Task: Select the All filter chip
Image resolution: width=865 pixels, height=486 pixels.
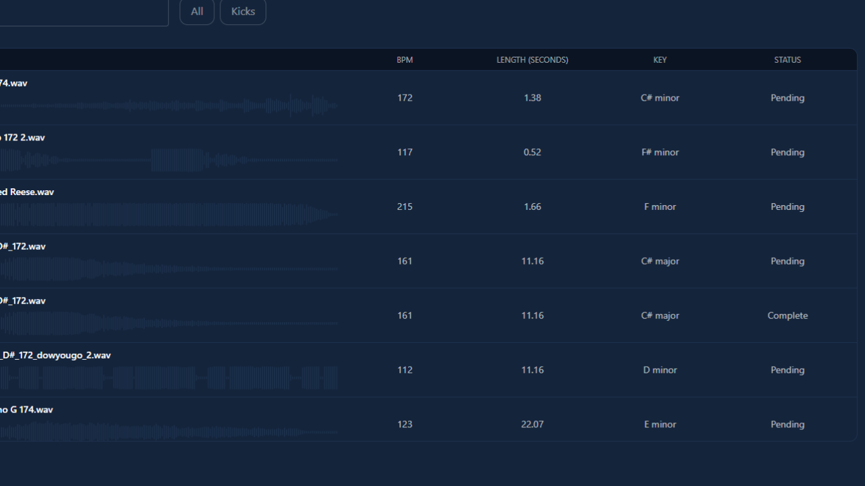Action: click(197, 11)
